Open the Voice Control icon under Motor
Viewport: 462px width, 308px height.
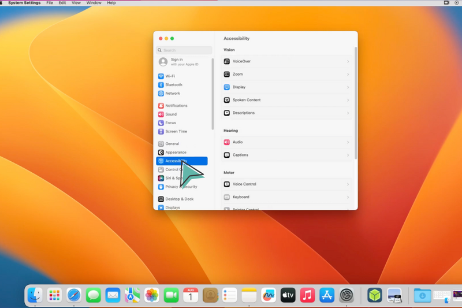click(226, 184)
